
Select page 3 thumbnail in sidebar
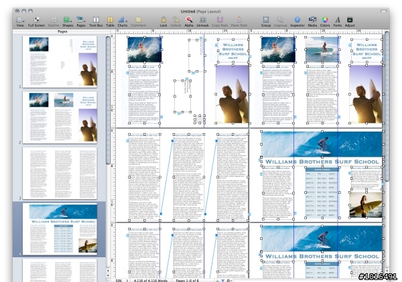click(x=60, y=173)
